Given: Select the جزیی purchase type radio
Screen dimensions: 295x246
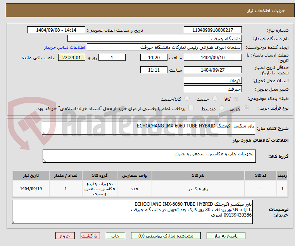Looking at the screenshot, I should point(246,108).
